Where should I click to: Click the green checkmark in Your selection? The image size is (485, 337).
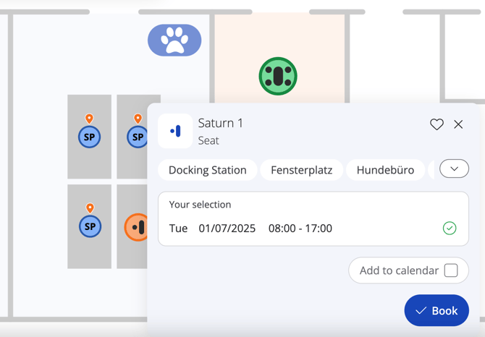click(450, 229)
